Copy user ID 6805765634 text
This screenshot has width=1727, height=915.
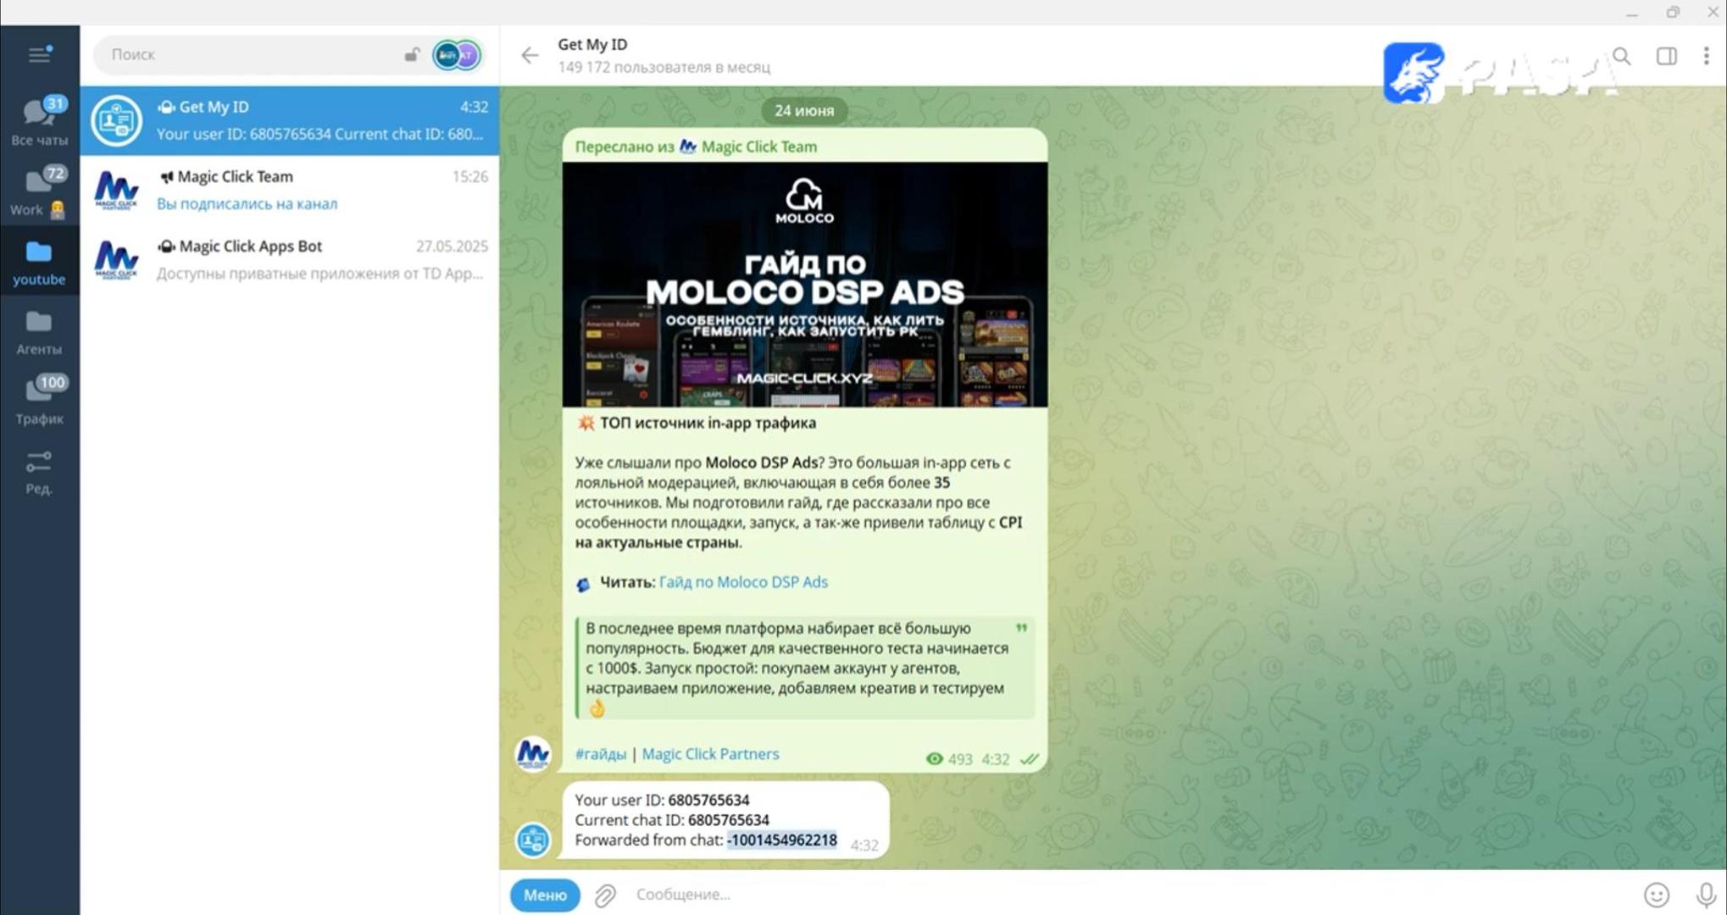(708, 800)
